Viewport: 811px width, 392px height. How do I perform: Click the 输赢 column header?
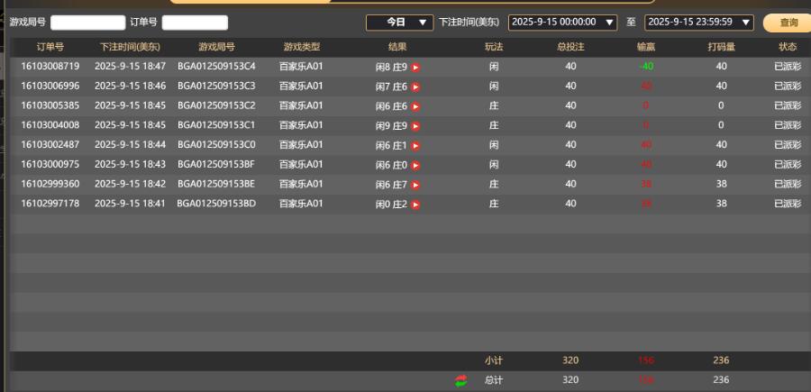(x=645, y=47)
